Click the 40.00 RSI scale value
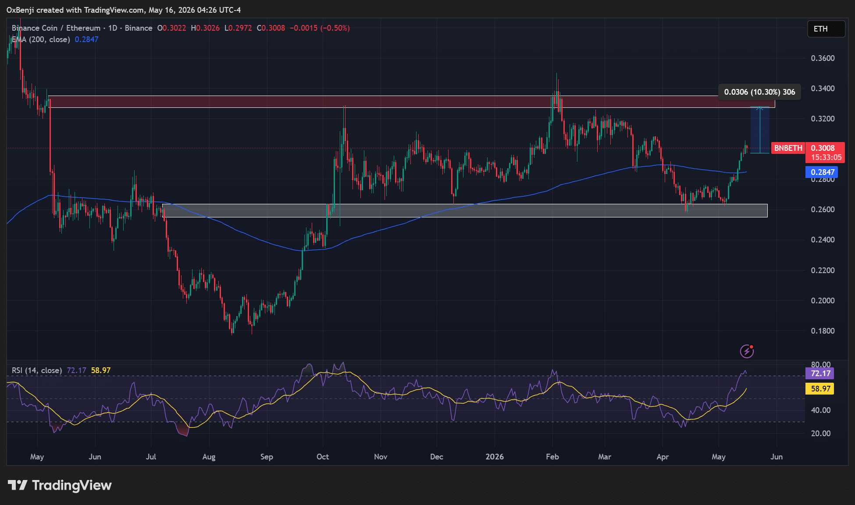The width and height of the screenshot is (855, 505). (821, 410)
